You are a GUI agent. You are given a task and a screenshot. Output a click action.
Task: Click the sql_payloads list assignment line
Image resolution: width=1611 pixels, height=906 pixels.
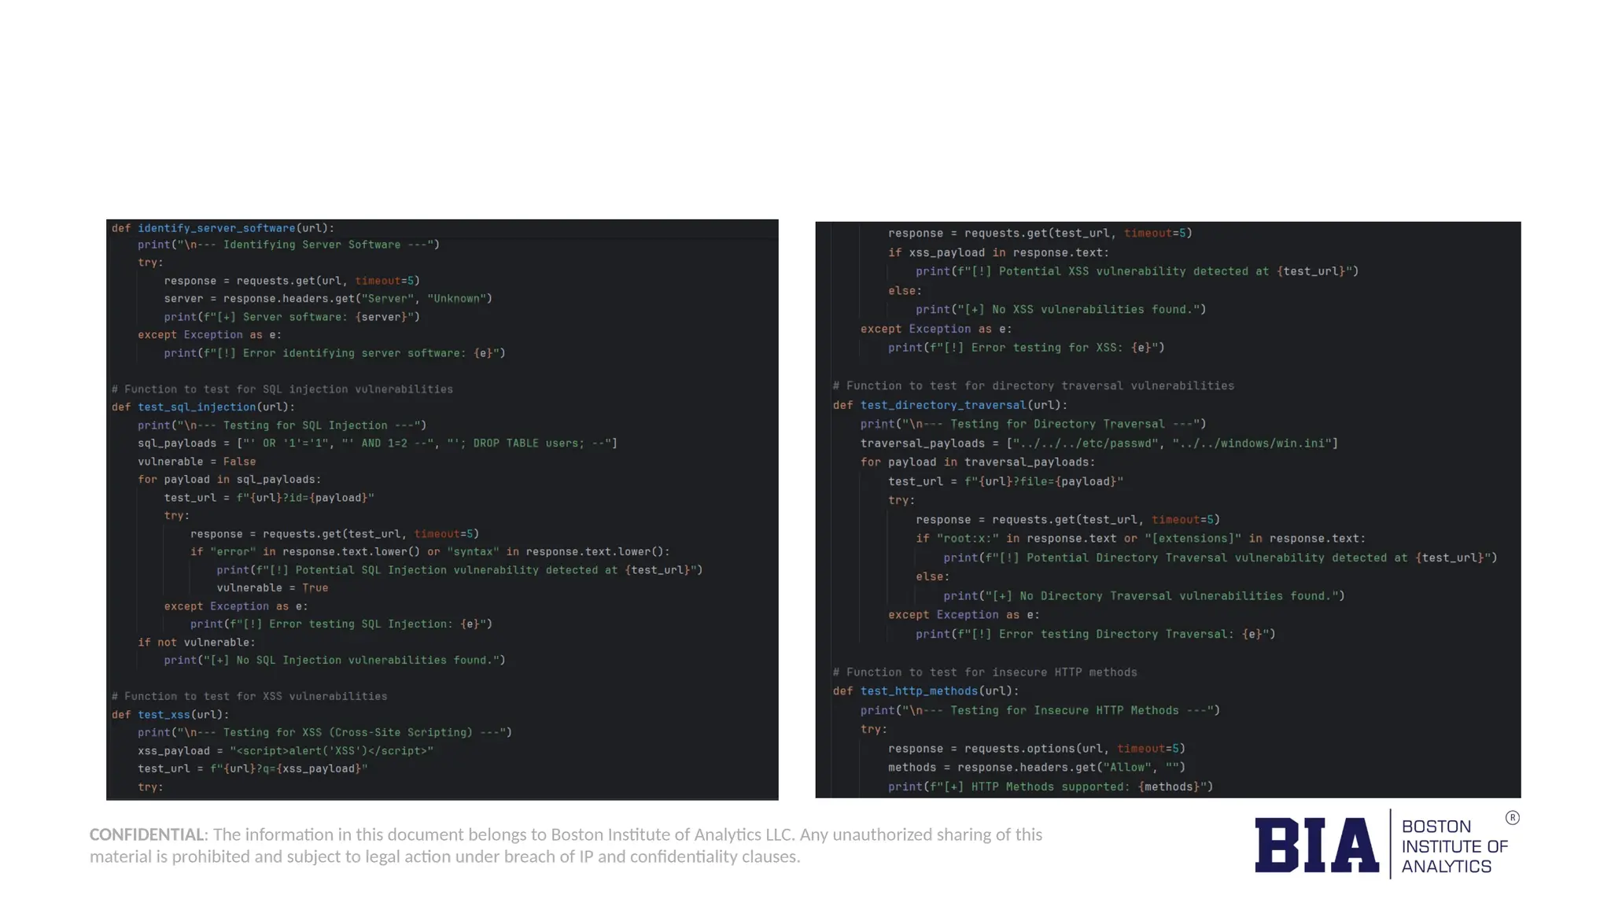(378, 444)
